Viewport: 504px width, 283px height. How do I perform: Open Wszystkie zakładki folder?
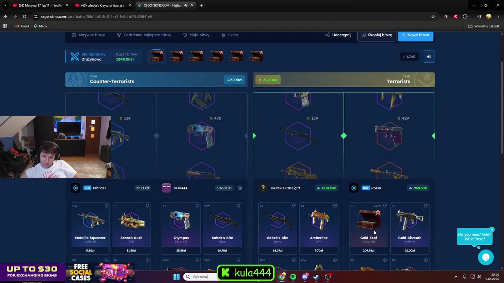484,26
